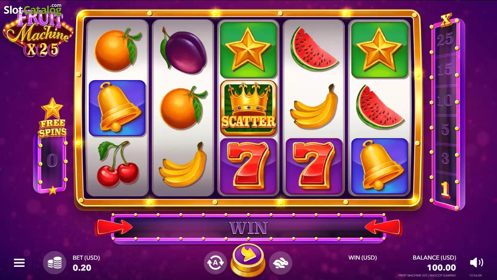Click the golden bell on the first reel
497x280 pixels.
click(x=117, y=108)
